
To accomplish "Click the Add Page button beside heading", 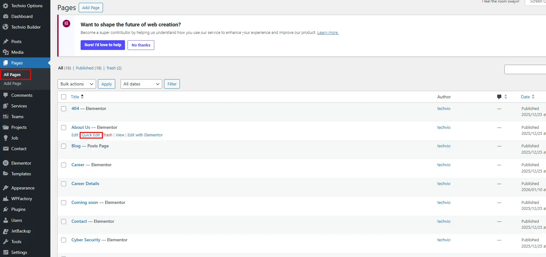I will pyautogui.click(x=91, y=8).
